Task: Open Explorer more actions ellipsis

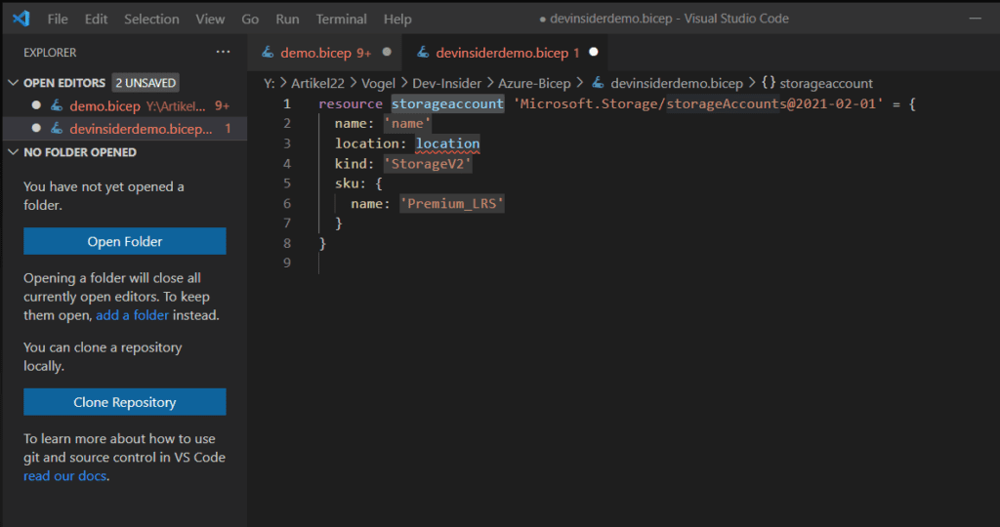Action: point(223,52)
